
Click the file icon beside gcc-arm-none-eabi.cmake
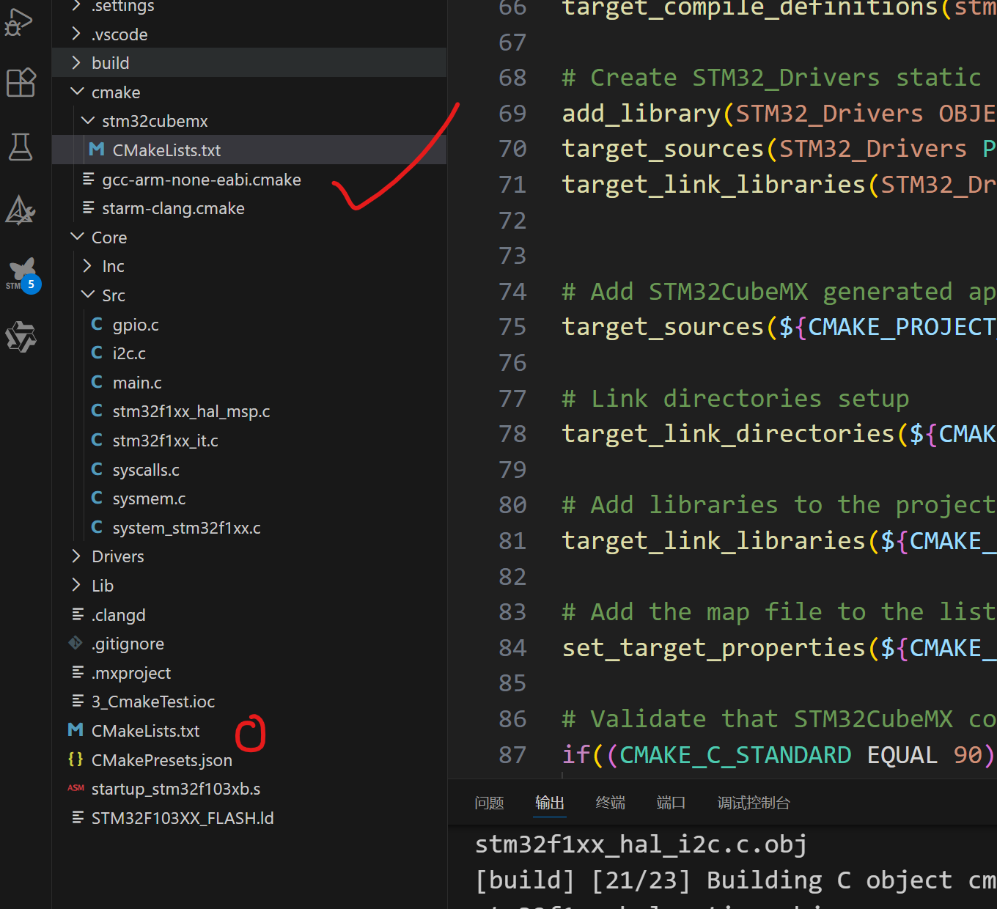pos(89,179)
